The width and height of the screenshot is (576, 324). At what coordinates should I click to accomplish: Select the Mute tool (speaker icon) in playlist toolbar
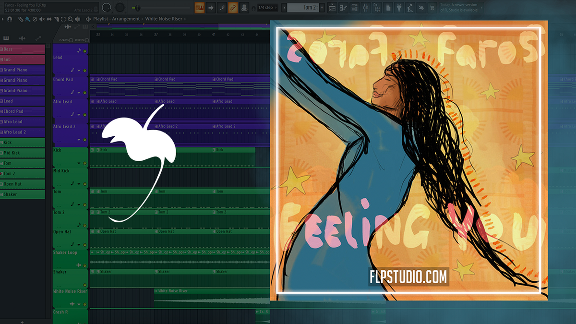coord(42,19)
